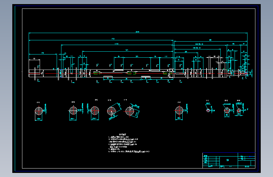273x177 pixels.
Task: Click the F-F section hatched circle
Action: [x=179, y=111]
